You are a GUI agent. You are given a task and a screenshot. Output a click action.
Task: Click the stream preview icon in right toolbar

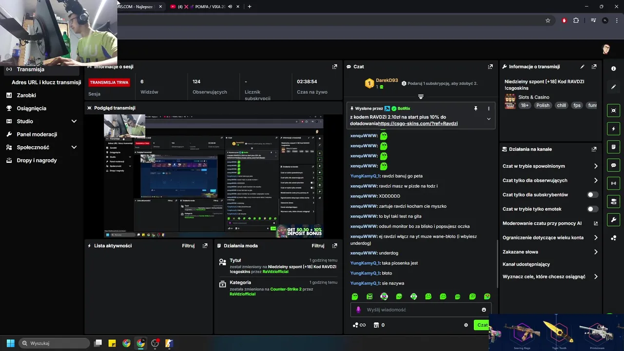(614, 111)
